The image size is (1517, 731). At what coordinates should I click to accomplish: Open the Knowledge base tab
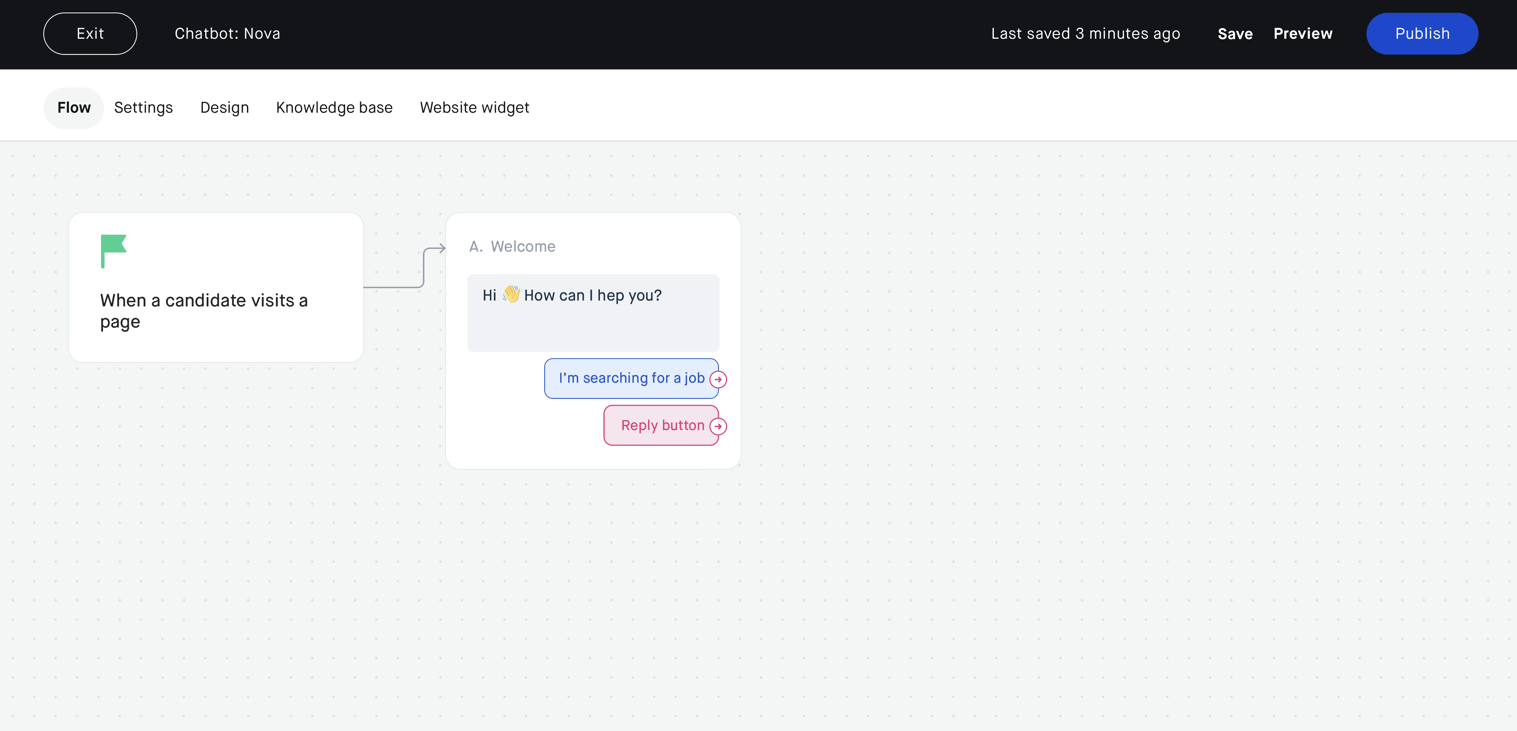pos(334,108)
